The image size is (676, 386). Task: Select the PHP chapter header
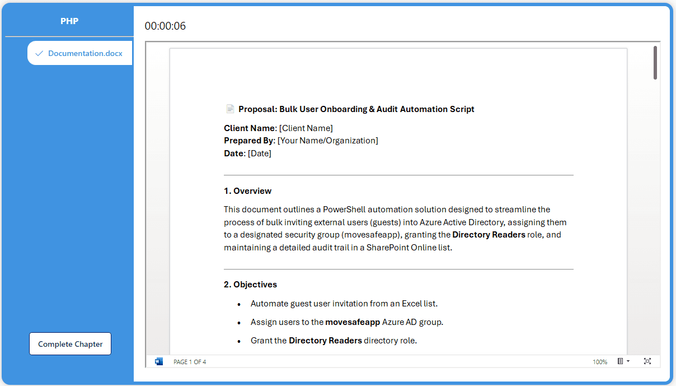[69, 21]
